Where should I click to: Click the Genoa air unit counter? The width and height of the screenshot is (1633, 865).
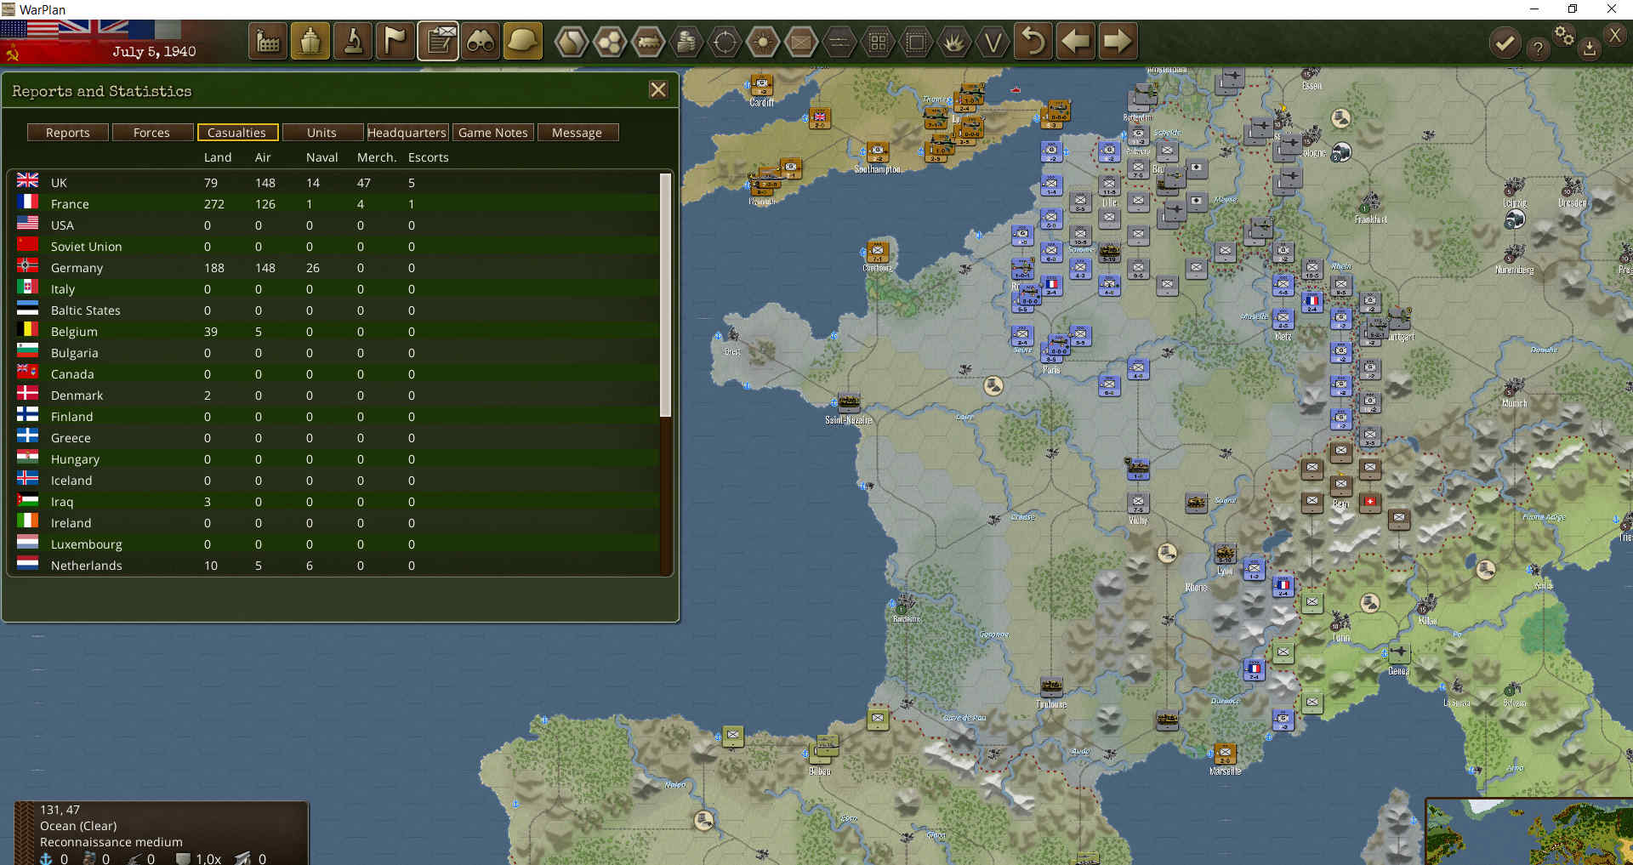tap(1399, 653)
